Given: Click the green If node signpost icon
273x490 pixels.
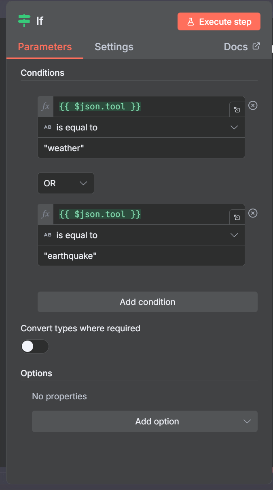Looking at the screenshot, I should [24, 21].
